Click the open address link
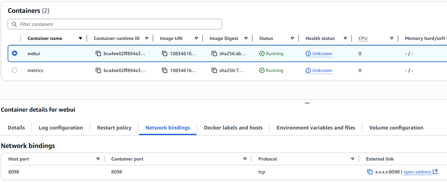 tap(418, 172)
